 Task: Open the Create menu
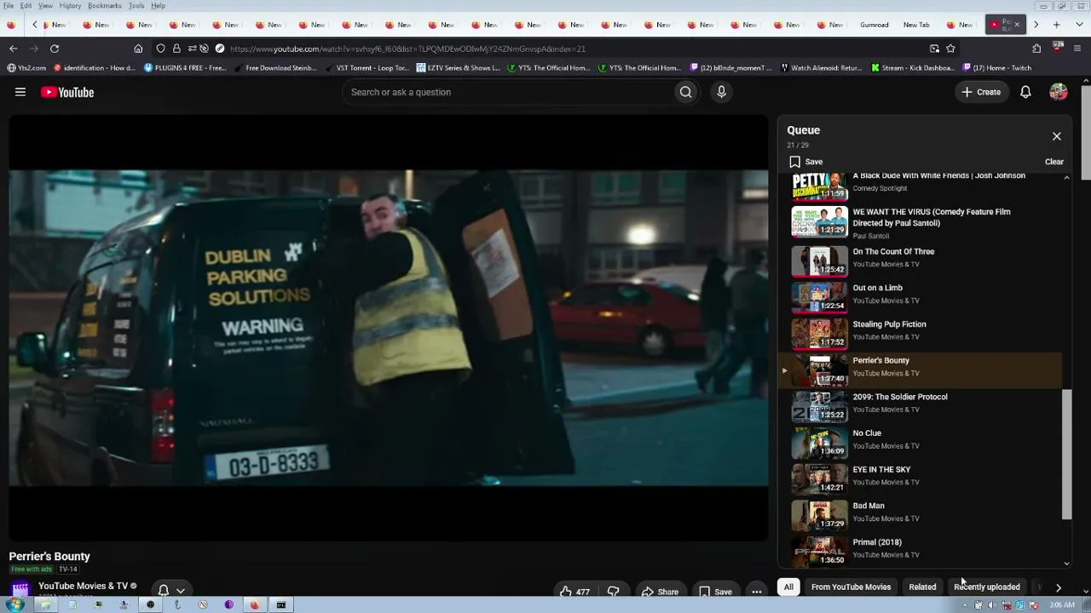(x=981, y=92)
